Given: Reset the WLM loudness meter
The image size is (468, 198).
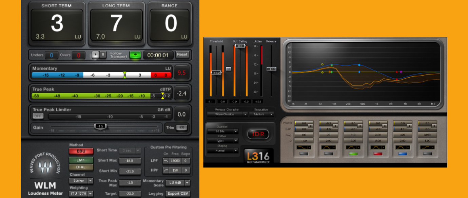Looking at the screenshot, I should coord(182,55).
